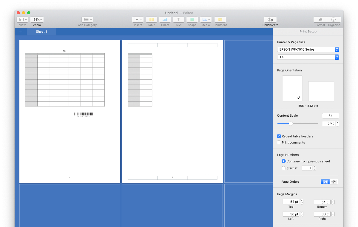This screenshot has height=227, width=358.
Task: Uncheck Repeat table headers
Action: pyautogui.click(x=279, y=136)
